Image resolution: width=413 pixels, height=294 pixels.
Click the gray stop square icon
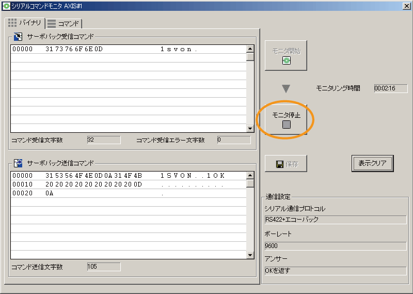286,125
